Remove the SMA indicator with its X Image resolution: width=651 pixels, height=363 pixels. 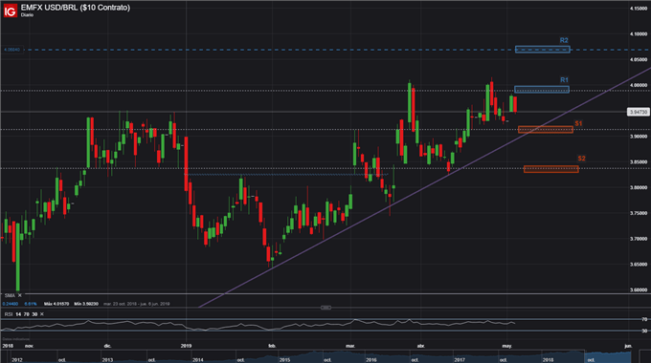point(20,295)
